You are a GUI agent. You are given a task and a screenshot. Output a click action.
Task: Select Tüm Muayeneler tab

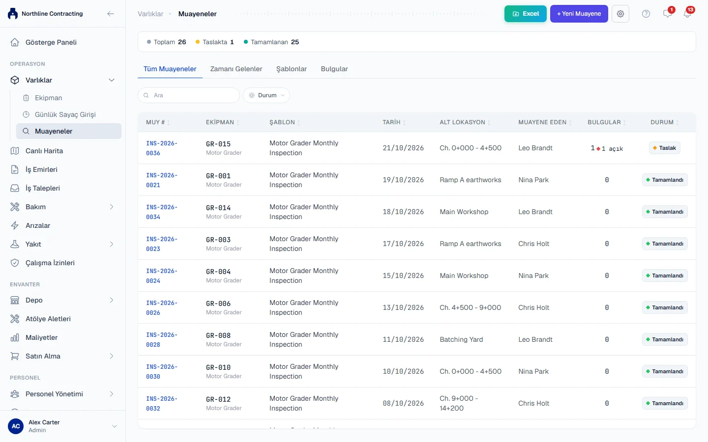point(170,69)
